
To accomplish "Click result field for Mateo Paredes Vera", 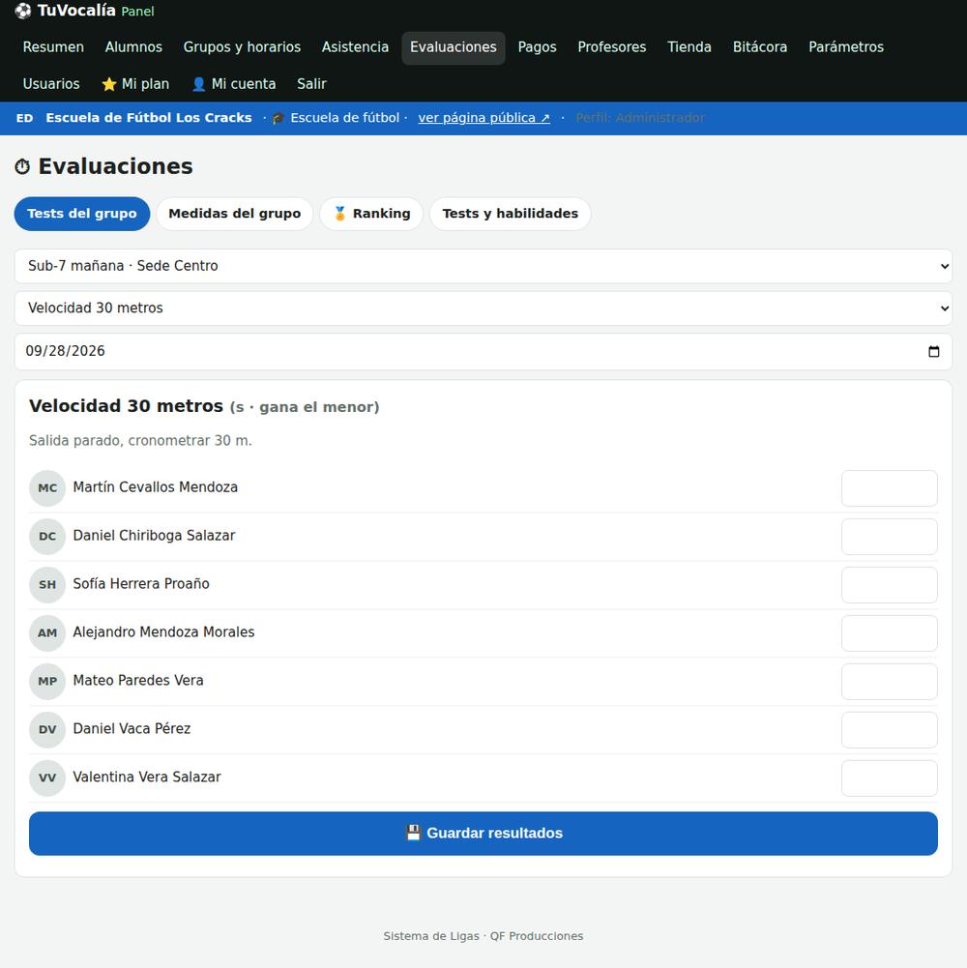I will click(890, 682).
